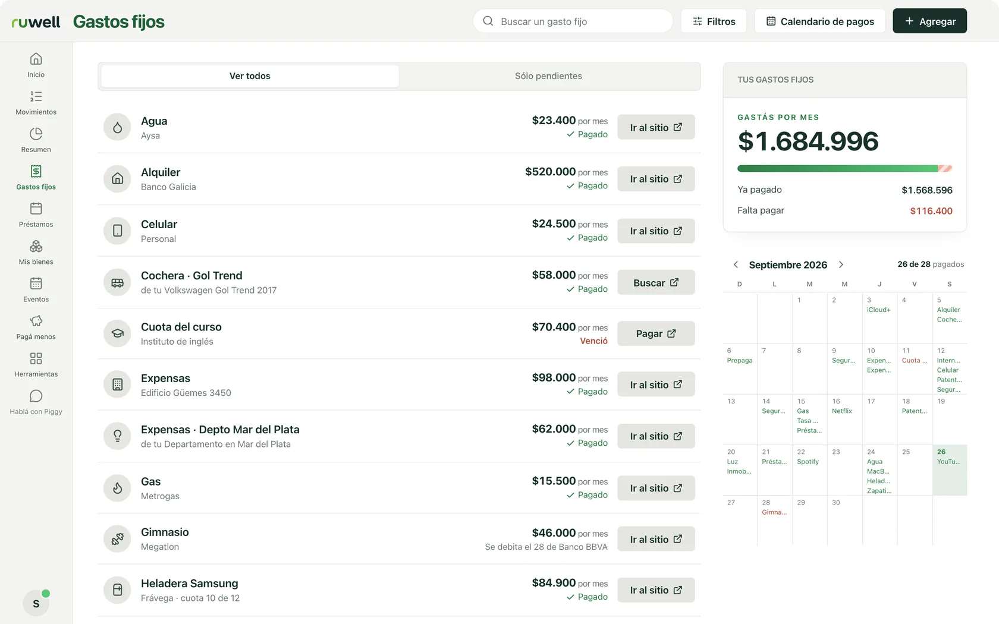Click the Celular phone icon
This screenshot has width=999, height=624.
click(117, 231)
